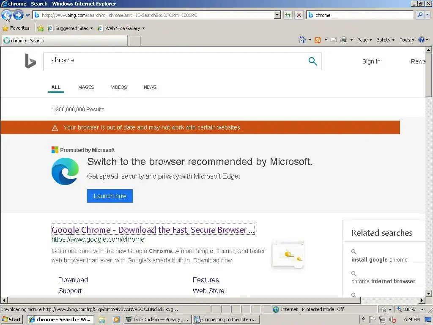Screen dimensions: 433x325
Task: Open Web Slice Gallery dropdown
Action: point(121,28)
